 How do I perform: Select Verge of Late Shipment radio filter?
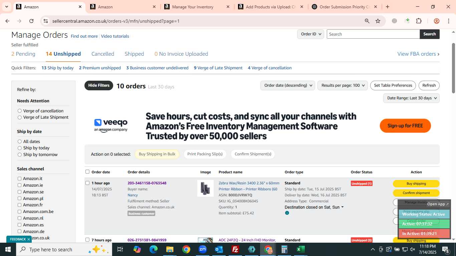click(20, 117)
